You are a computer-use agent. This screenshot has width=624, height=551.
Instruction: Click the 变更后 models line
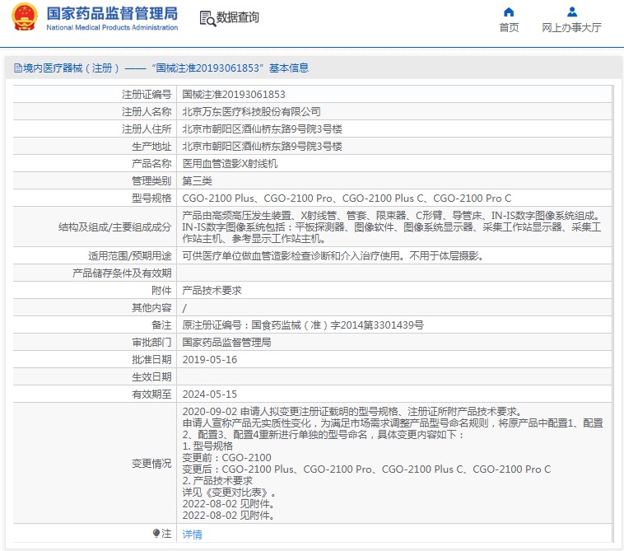coord(366,469)
